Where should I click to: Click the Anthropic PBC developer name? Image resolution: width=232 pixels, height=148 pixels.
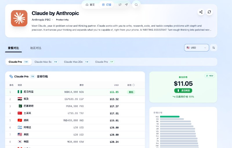pyautogui.click(x=41, y=20)
